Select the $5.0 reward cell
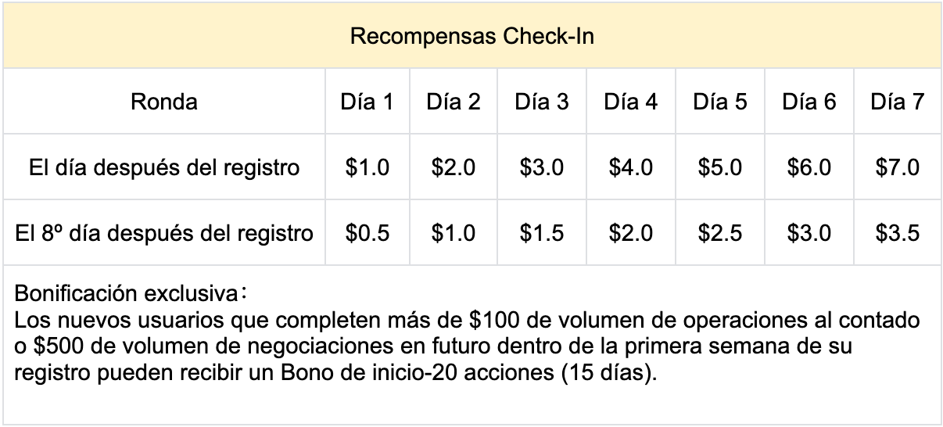 click(x=720, y=167)
